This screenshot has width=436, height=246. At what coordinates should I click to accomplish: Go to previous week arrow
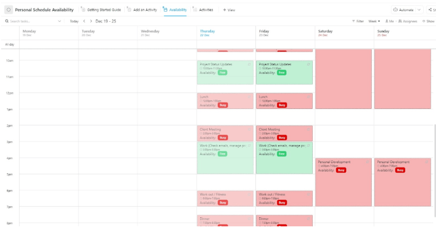(84, 21)
